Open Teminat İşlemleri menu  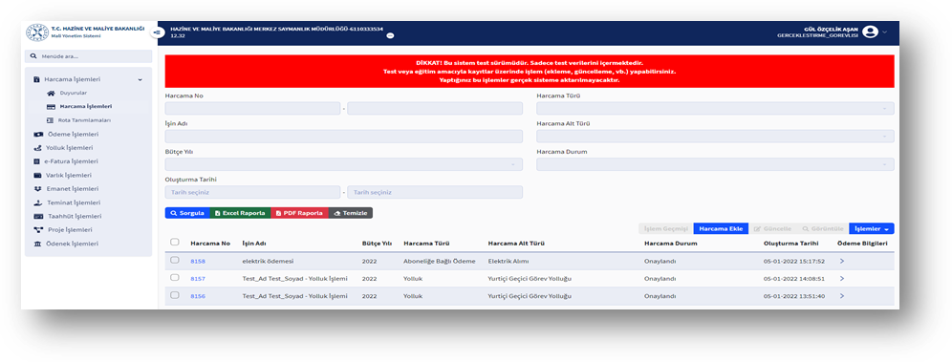tap(74, 202)
